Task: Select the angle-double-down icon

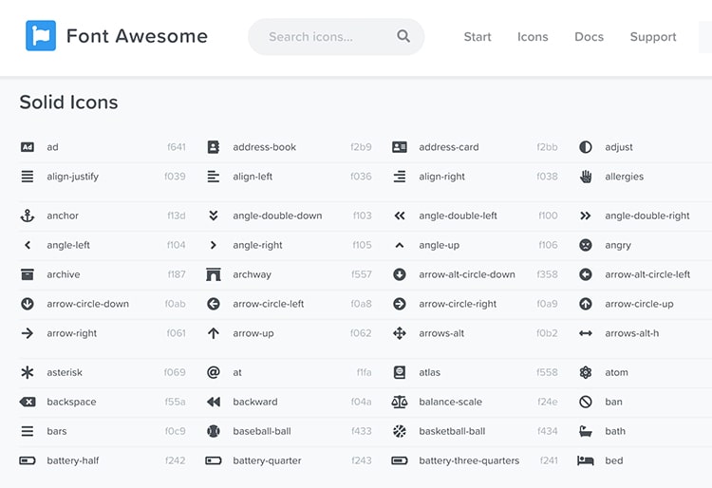Action: click(214, 216)
